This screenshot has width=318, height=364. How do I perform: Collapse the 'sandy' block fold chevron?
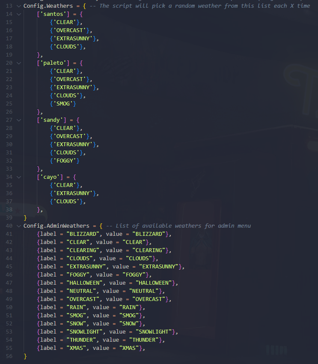click(19, 120)
